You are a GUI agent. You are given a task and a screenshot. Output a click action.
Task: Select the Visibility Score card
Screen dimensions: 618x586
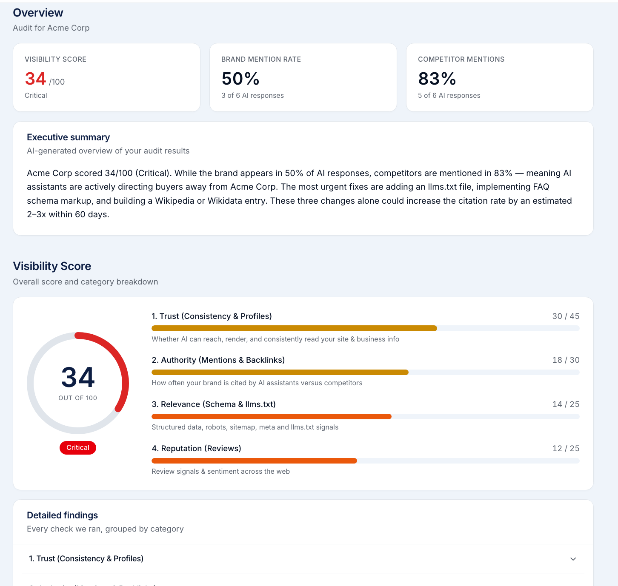pyautogui.click(x=106, y=77)
